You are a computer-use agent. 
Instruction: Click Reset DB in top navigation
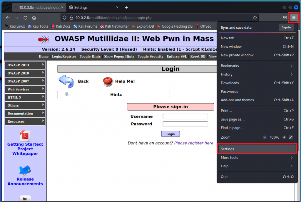click(x=198, y=56)
